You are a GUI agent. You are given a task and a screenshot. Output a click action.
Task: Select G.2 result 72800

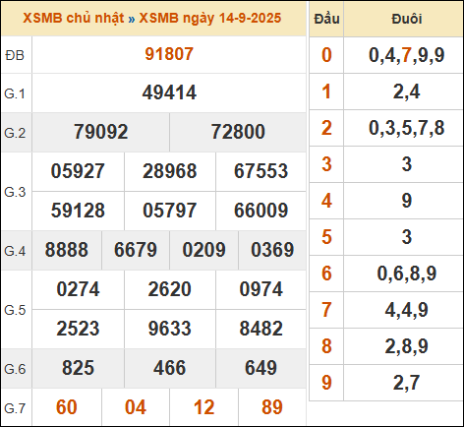click(238, 132)
